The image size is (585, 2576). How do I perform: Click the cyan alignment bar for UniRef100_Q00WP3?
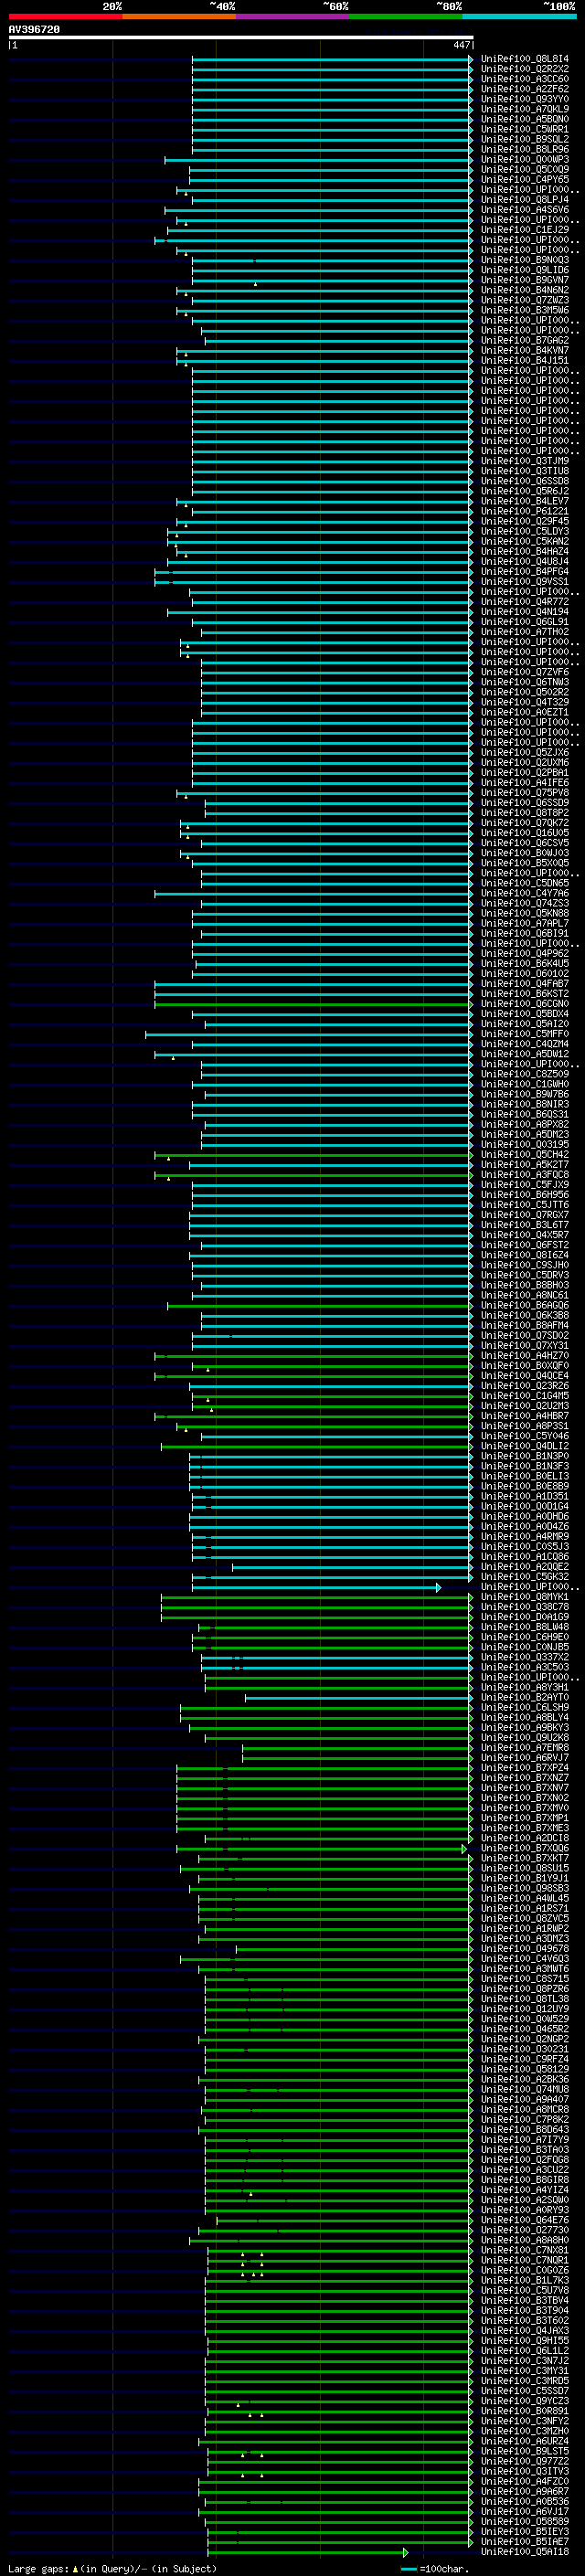(x=319, y=160)
